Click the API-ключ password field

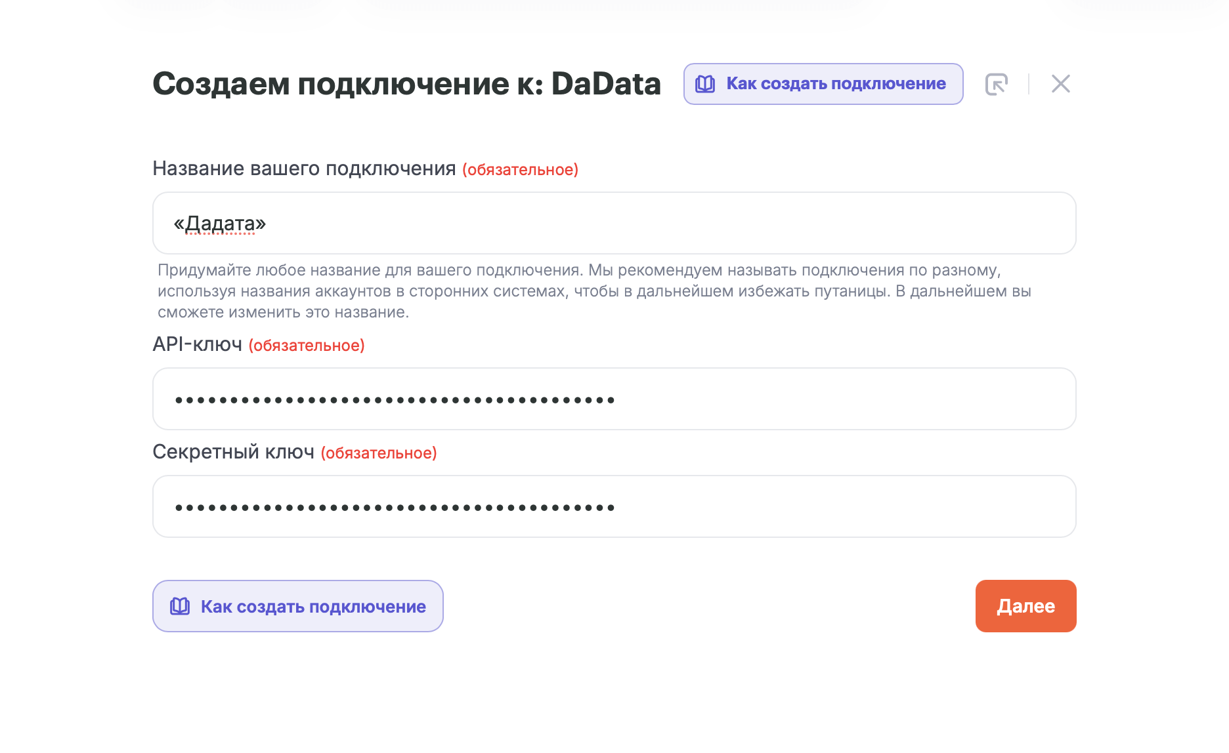[x=614, y=399]
